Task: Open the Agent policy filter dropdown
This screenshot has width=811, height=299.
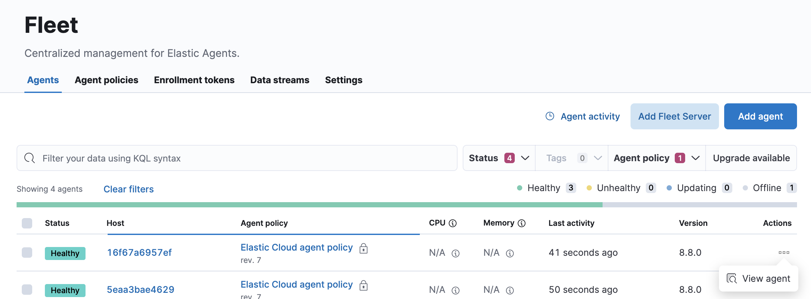Action: [x=656, y=158]
